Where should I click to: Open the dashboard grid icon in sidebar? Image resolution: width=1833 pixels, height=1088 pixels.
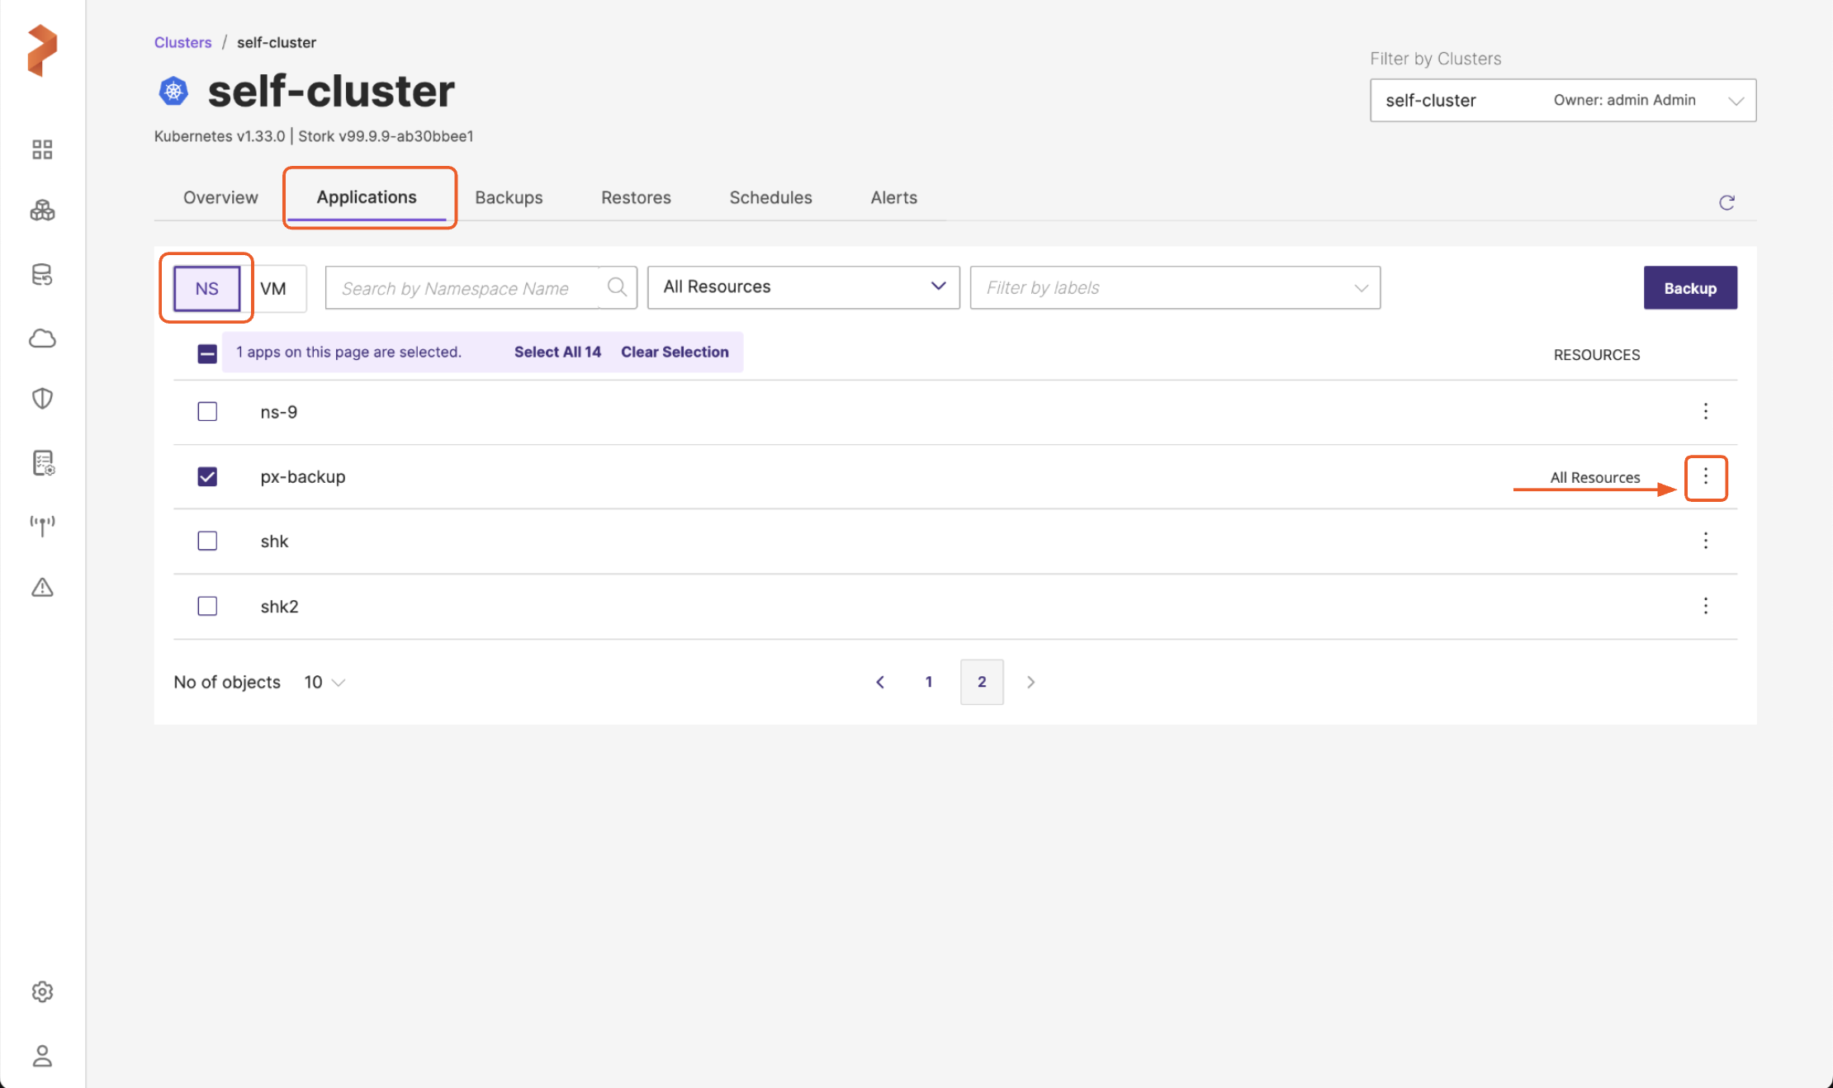click(x=42, y=149)
